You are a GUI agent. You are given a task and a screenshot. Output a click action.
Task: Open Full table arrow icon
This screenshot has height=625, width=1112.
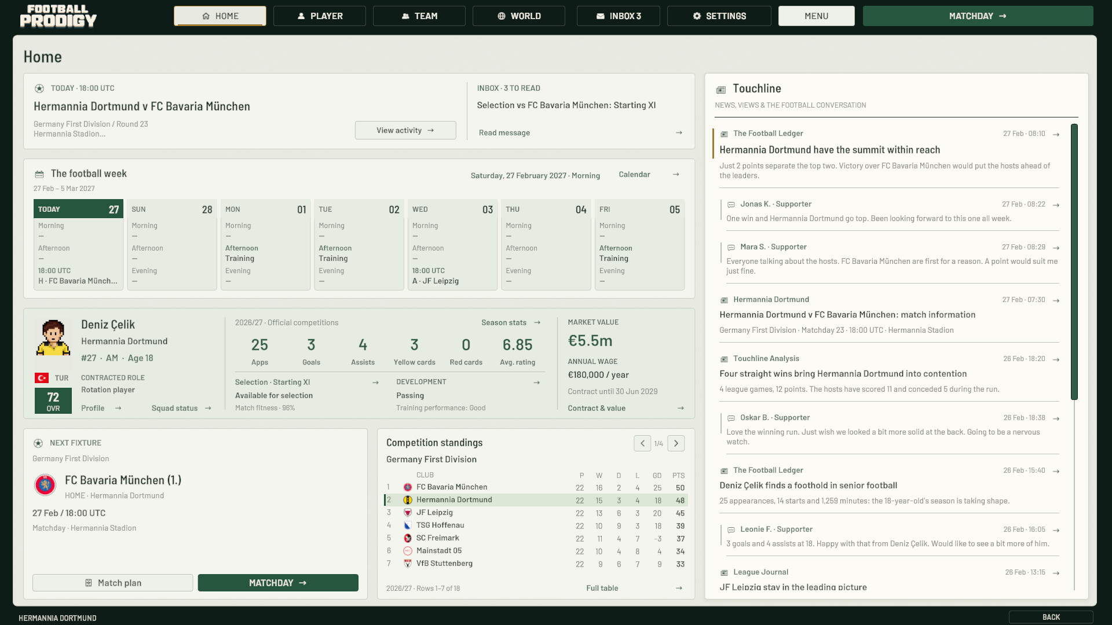click(679, 588)
